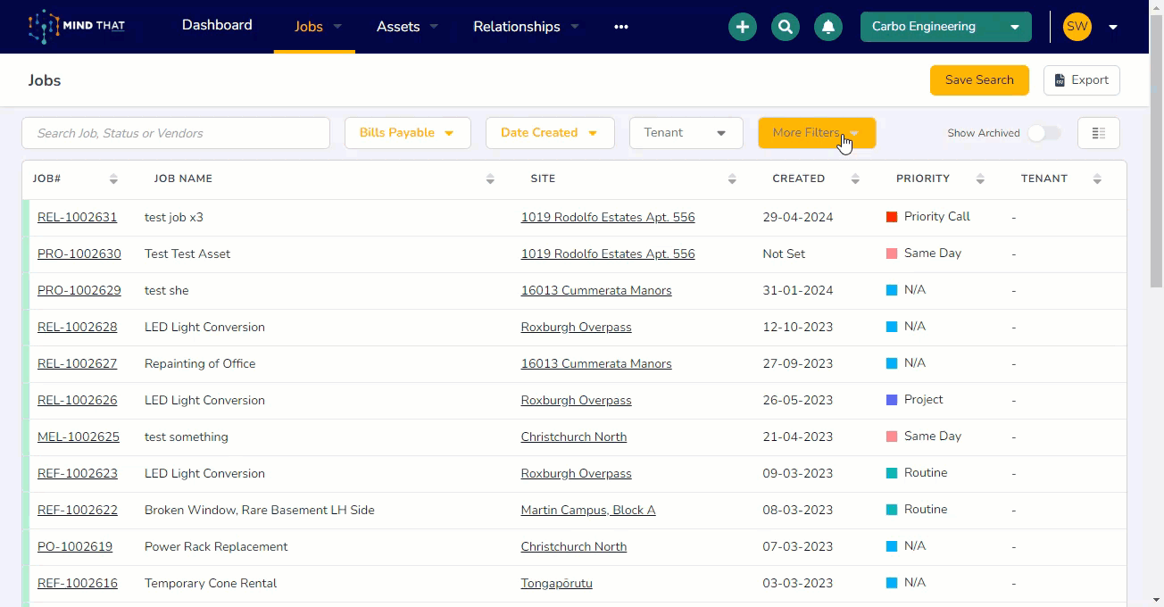Click the Mind That logo
The width and height of the screenshot is (1164, 607).
[x=77, y=27]
